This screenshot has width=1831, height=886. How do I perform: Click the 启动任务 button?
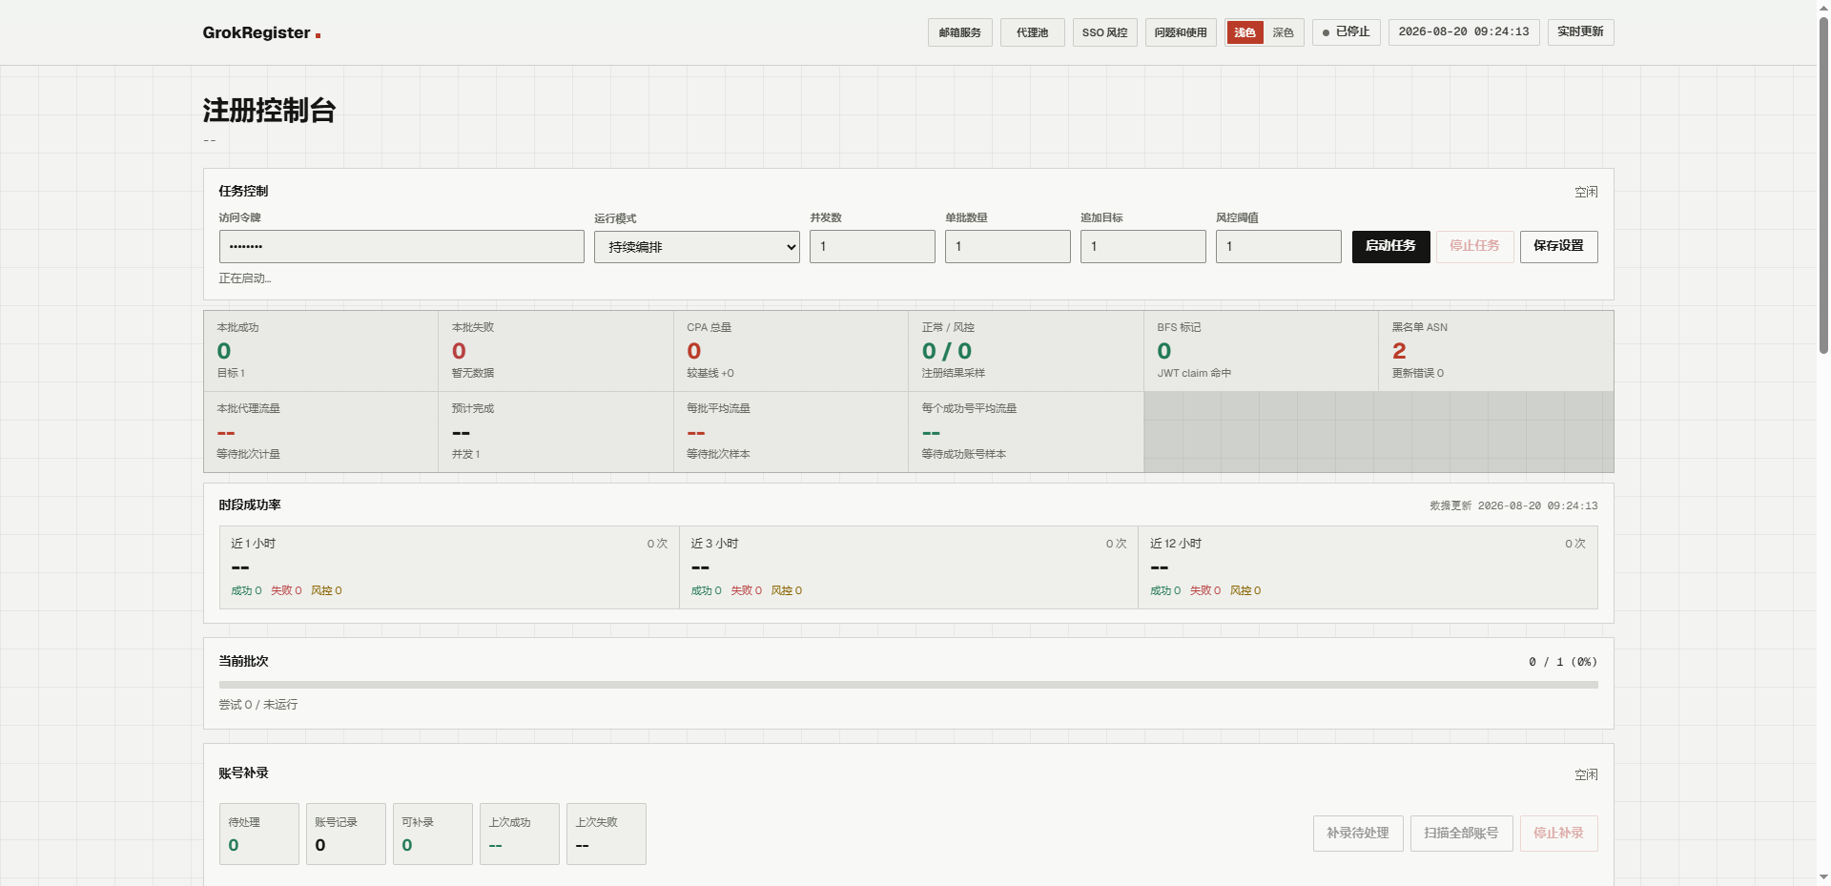[x=1390, y=246]
